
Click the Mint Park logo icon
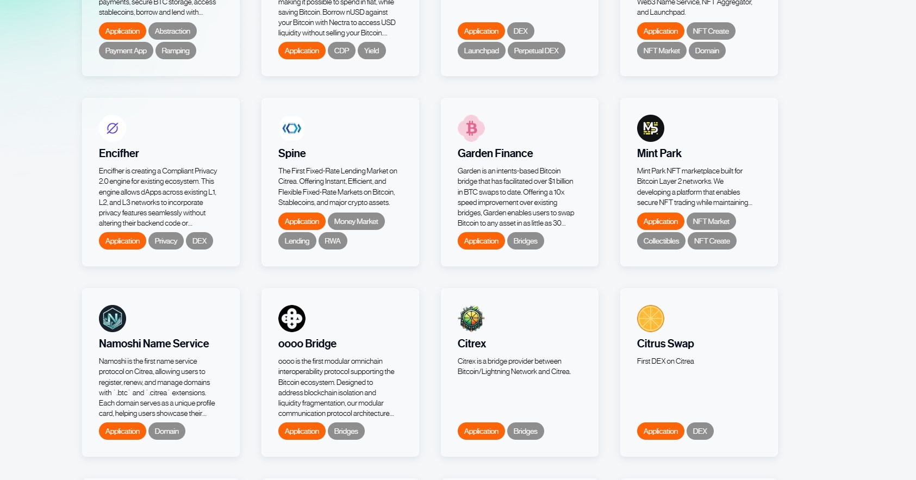(651, 128)
